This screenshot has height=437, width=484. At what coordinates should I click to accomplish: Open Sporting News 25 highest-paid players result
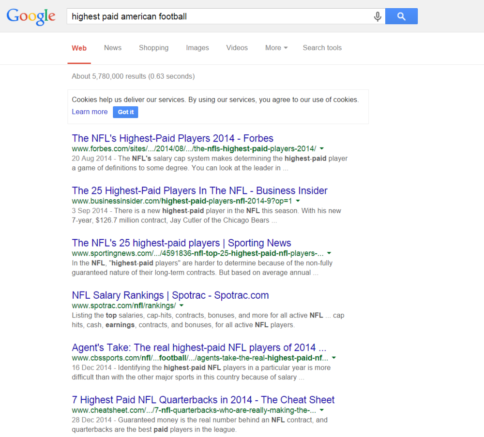(x=181, y=243)
